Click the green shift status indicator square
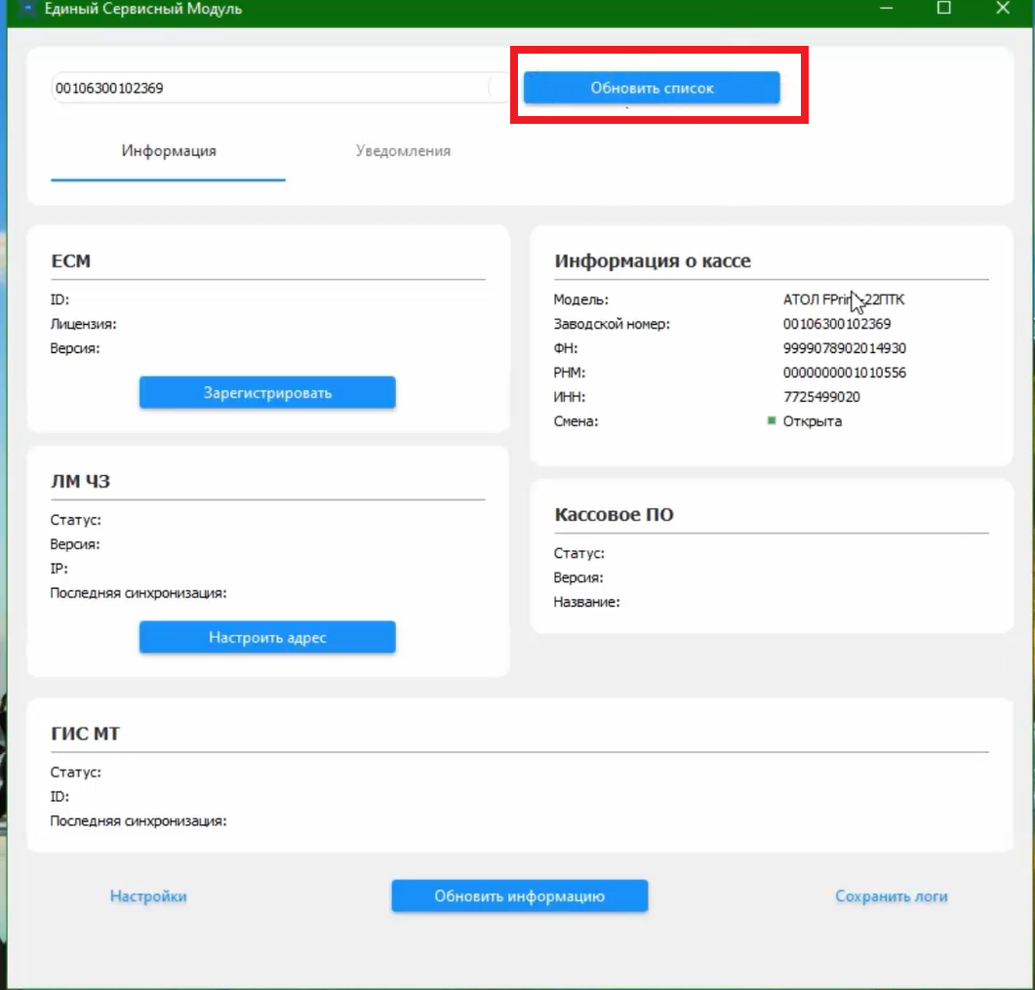 coord(771,420)
